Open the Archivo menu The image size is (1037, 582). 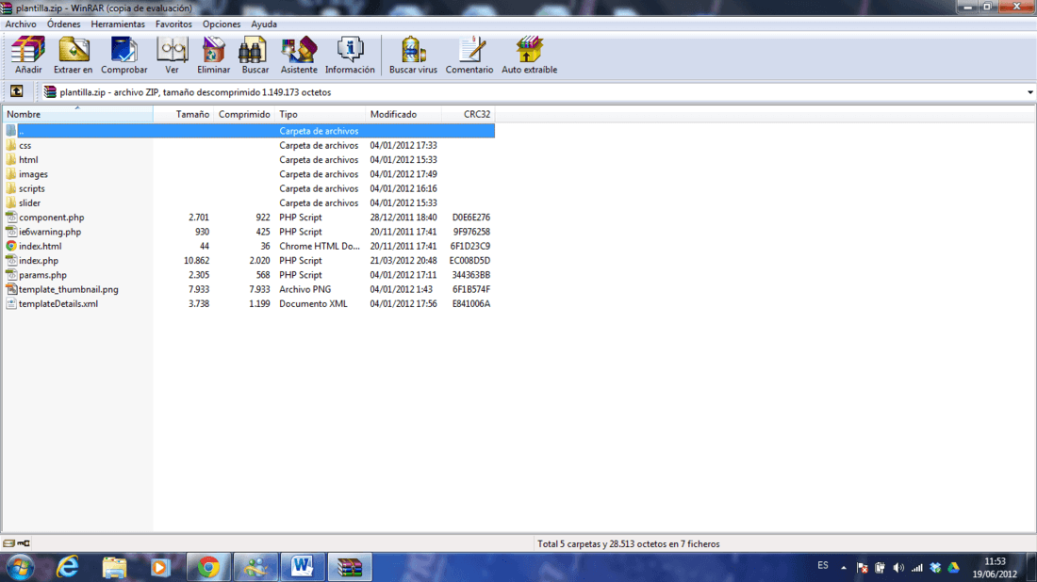pos(21,24)
